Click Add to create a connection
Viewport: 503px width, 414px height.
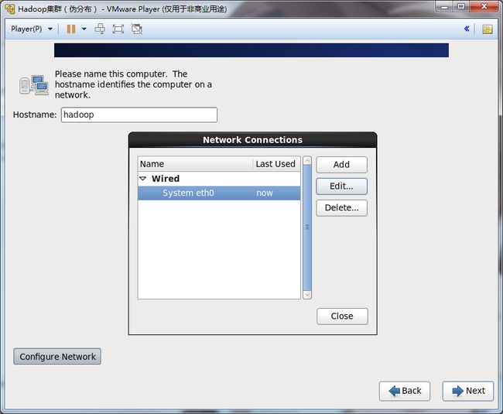click(x=341, y=165)
